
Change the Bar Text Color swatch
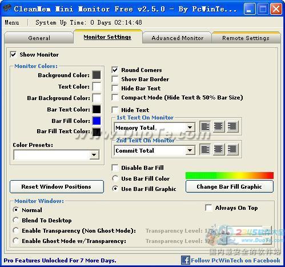97,109
